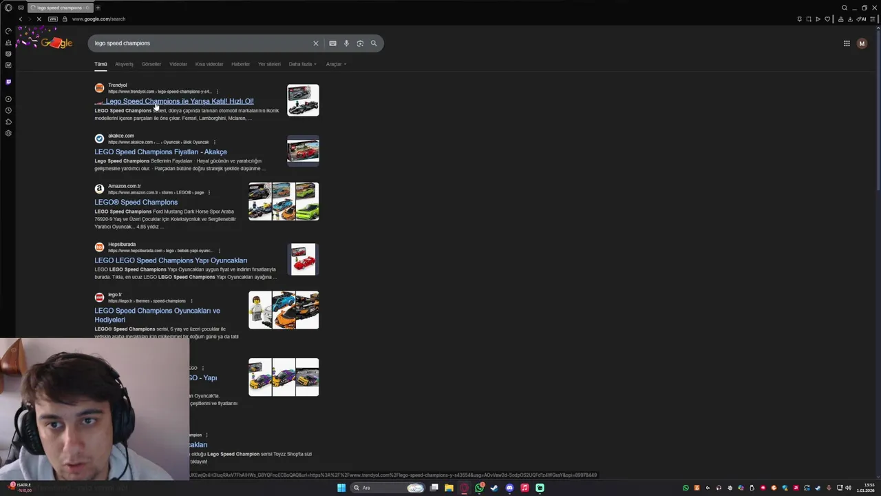The width and height of the screenshot is (881, 496).
Task: Select the Tümü results tab
Action: click(x=100, y=64)
